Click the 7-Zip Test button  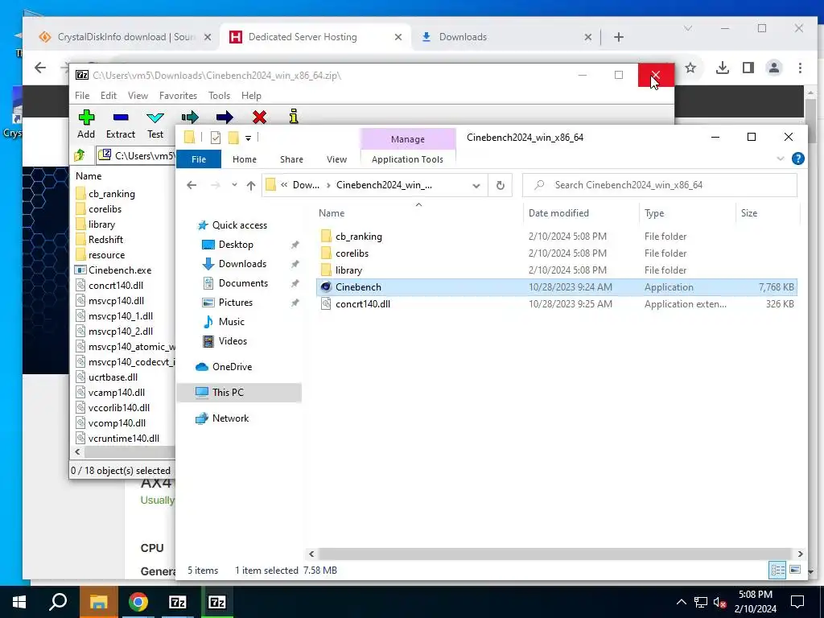(x=155, y=125)
